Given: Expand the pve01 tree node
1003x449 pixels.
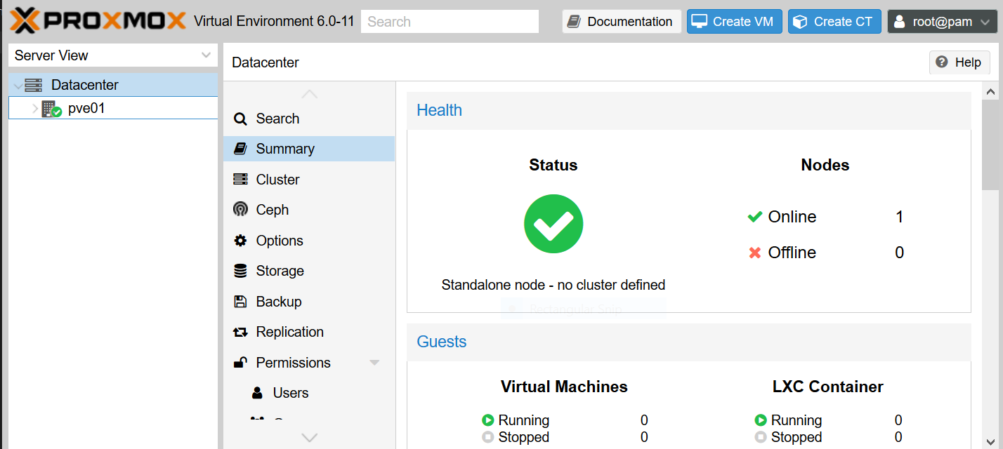Looking at the screenshot, I should point(35,109).
